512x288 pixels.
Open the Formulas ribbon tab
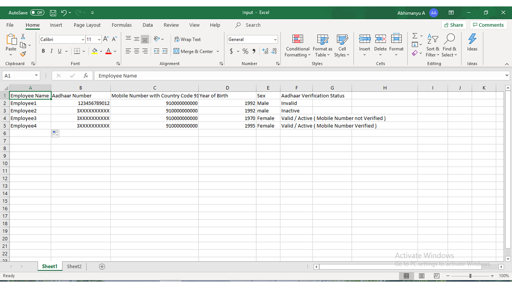[122, 25]
